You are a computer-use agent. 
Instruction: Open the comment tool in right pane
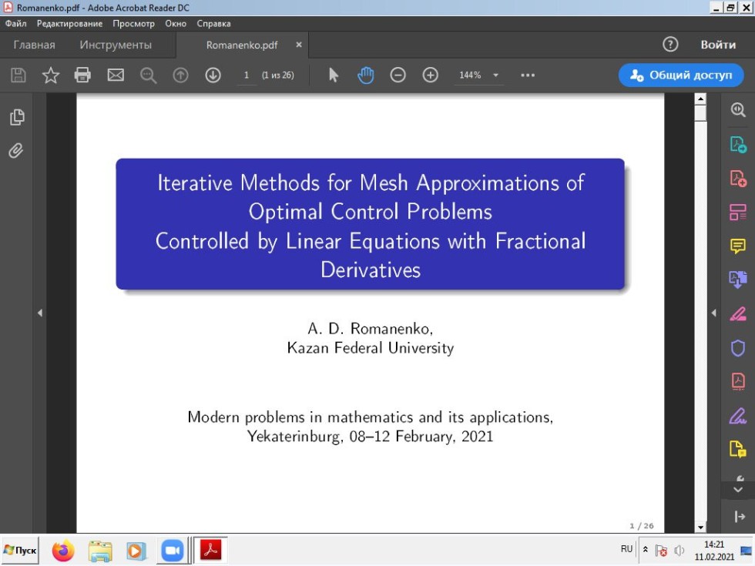[737, 246]
